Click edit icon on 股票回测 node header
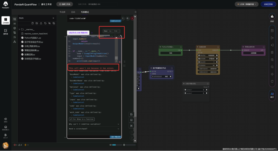 click(218, 47)
